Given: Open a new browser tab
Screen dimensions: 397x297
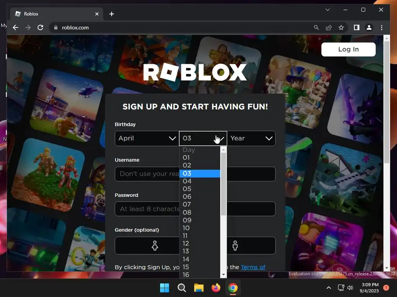Looking at the screenshot, I should pyautogui.click(x=112, y=14).
